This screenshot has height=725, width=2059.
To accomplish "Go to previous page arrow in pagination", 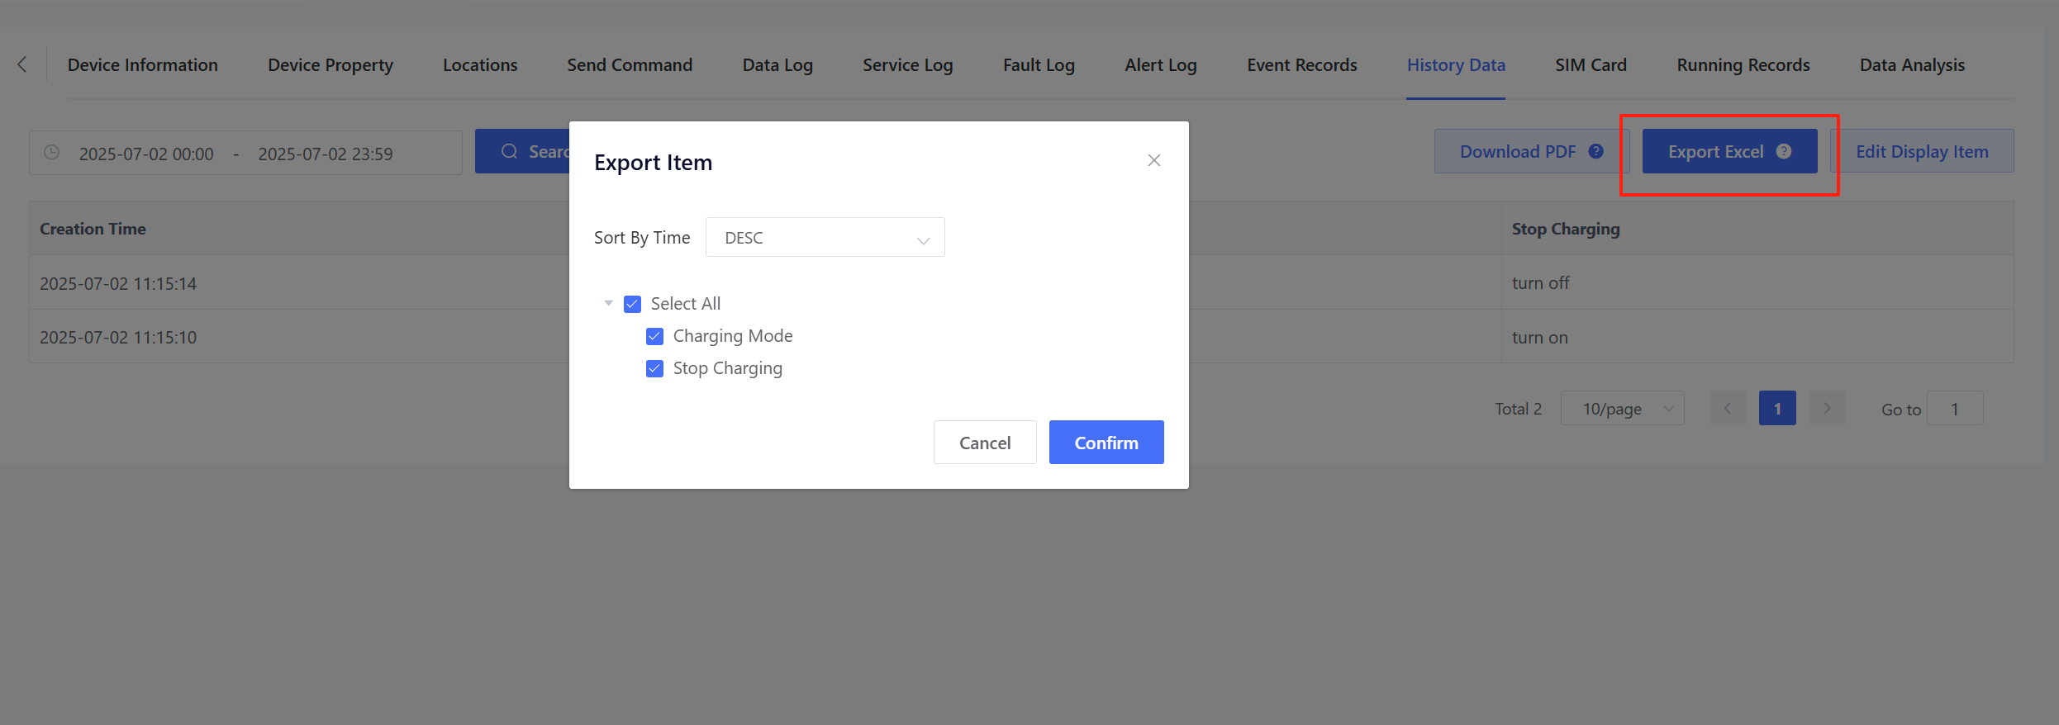I will pyautogui.click(x=1727, y=409).
